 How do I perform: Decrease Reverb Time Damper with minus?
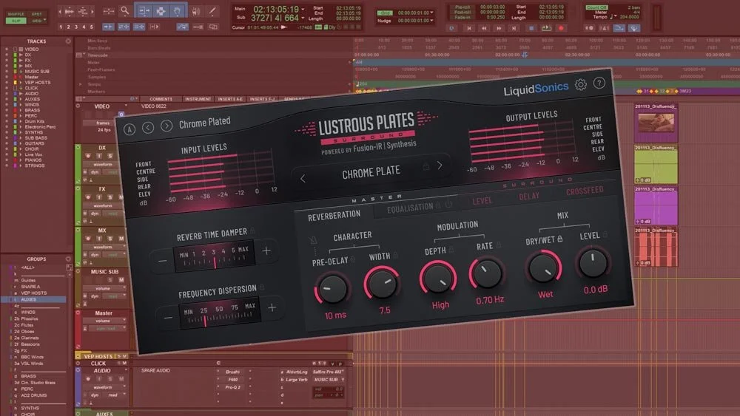pos(162,261)
